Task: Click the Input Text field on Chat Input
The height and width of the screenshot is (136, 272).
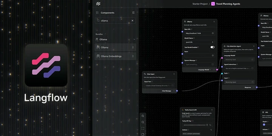Action: [159, 85]
